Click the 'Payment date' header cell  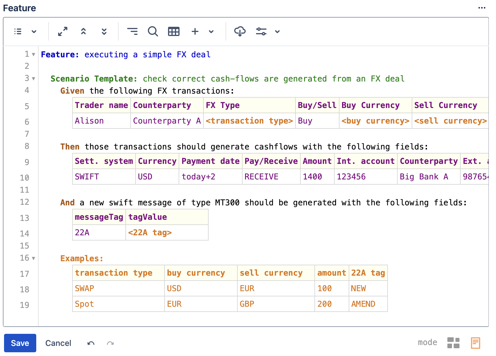(x=211, y=161)
